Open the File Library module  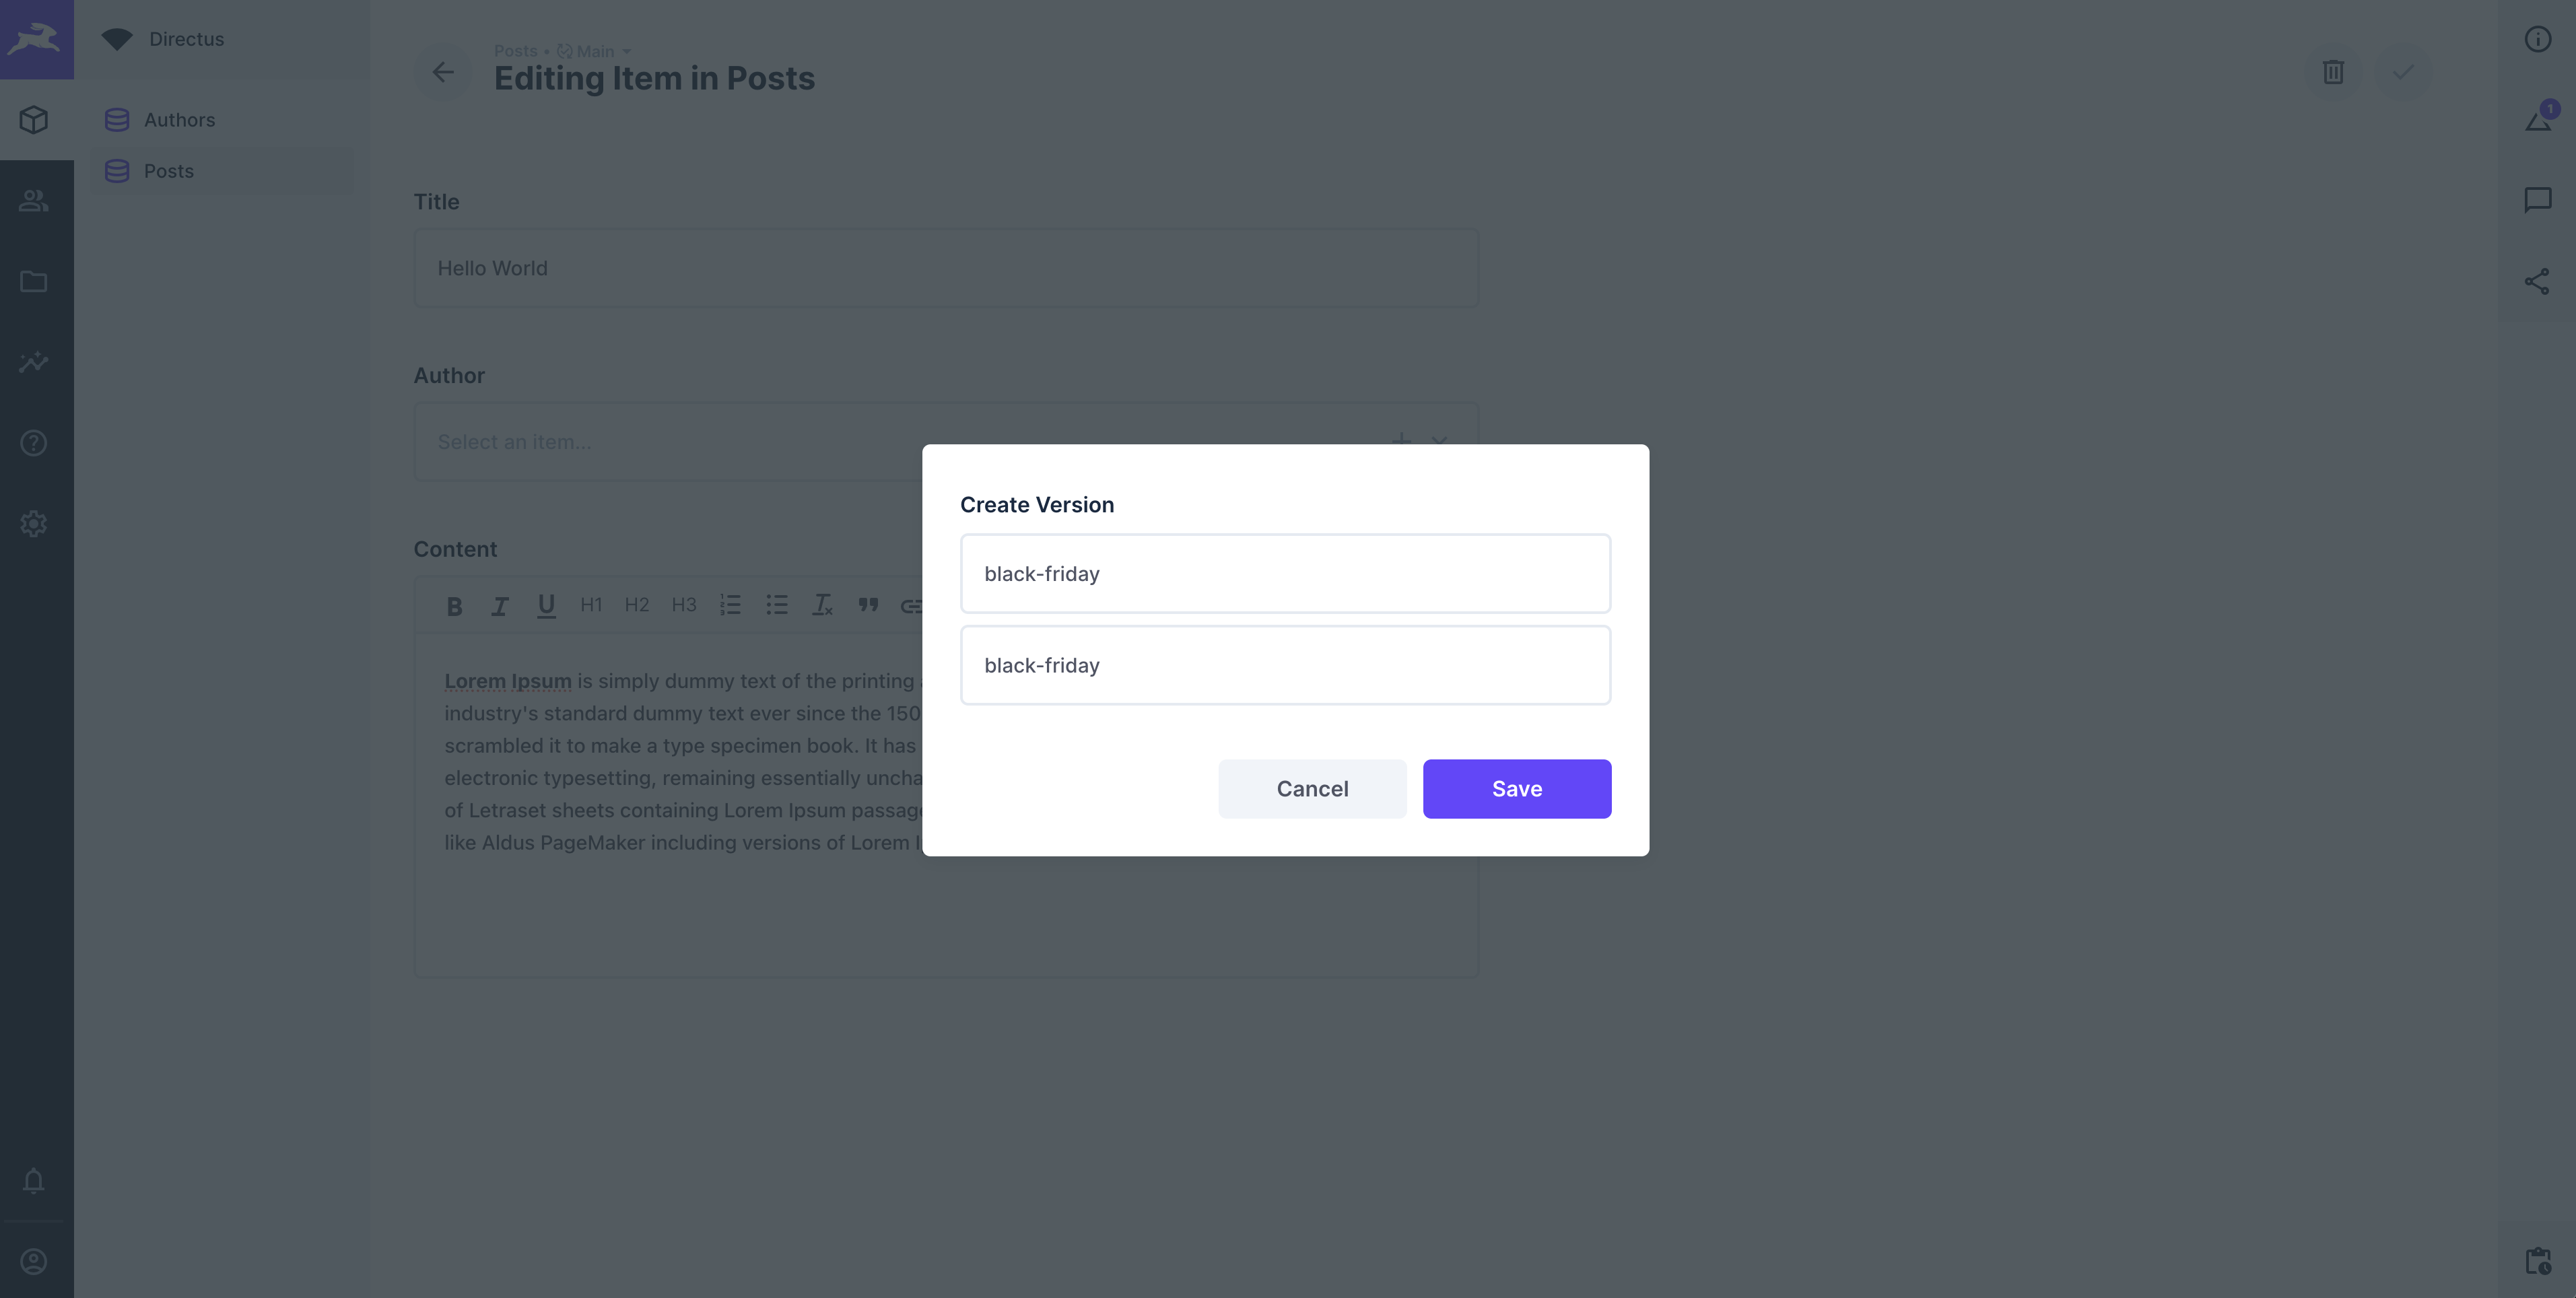[35, 281]
